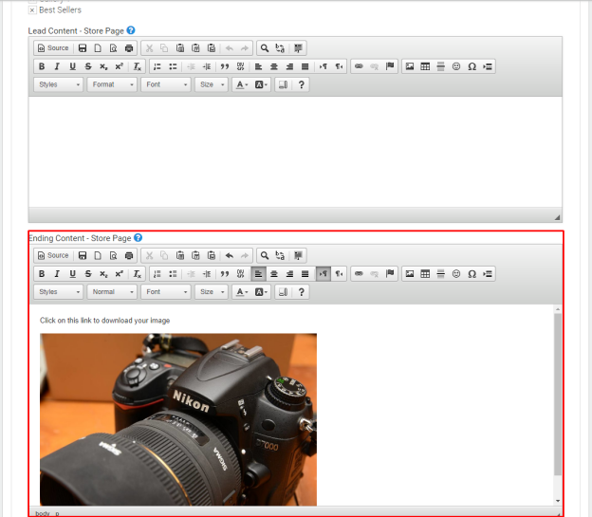
Task: Click Source button in Ending Content editor
Action: (x=53, y=256)
